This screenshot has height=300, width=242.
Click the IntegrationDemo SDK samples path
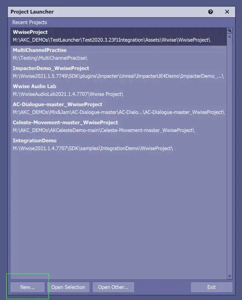click(93, 149)
